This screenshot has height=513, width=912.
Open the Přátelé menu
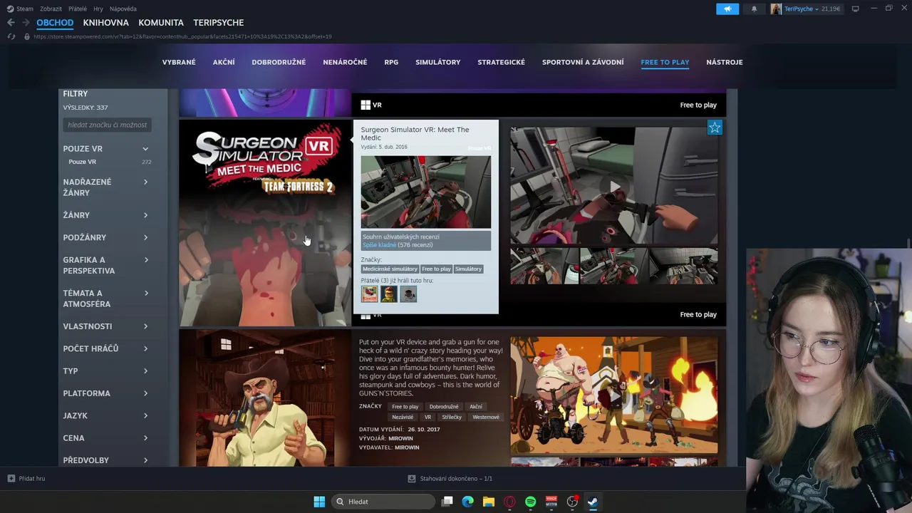point(78,9)
